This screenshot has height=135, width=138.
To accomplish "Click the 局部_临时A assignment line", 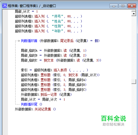I will tap(54, 50).
